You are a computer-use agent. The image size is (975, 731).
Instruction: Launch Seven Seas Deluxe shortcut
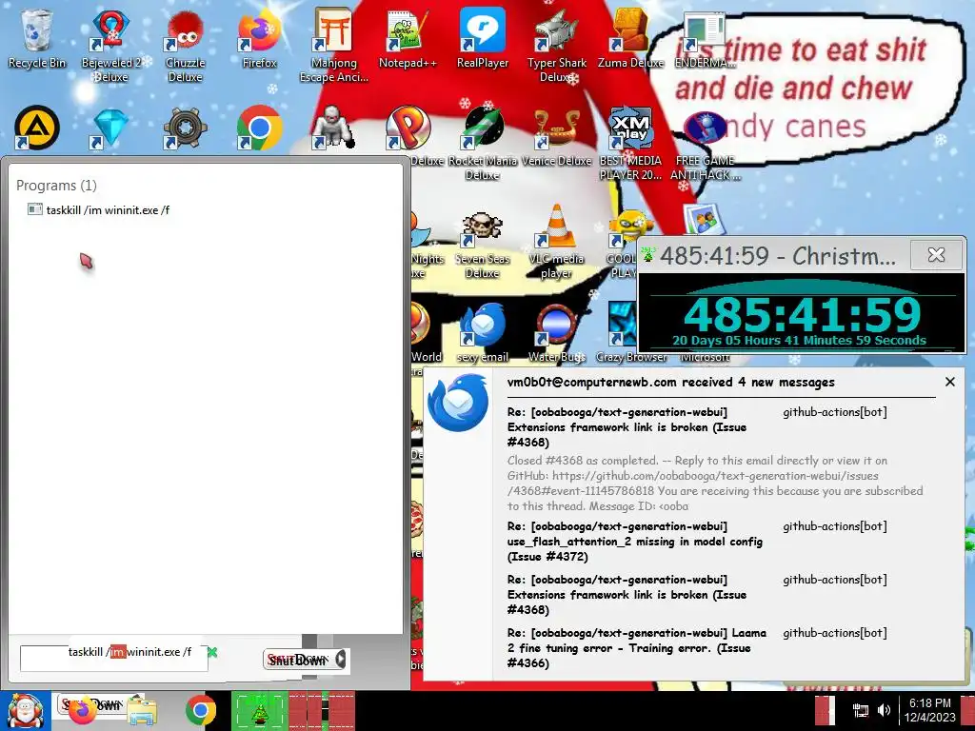click(x=483, y=245)
